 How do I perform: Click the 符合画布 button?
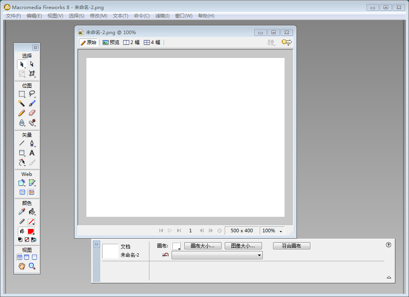tap(291, 246)
